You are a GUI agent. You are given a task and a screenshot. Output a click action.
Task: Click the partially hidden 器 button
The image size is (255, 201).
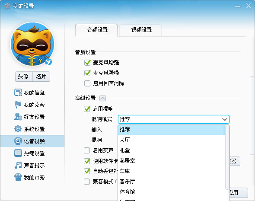point(235,161)
